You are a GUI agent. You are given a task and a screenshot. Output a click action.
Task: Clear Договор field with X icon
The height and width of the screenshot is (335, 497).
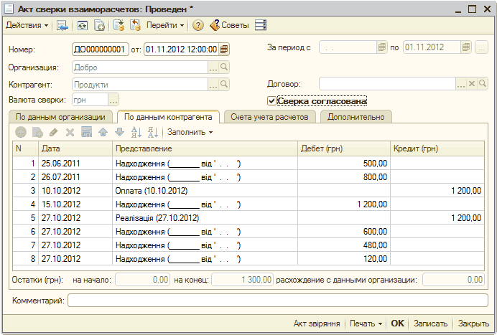pos(472,84)
